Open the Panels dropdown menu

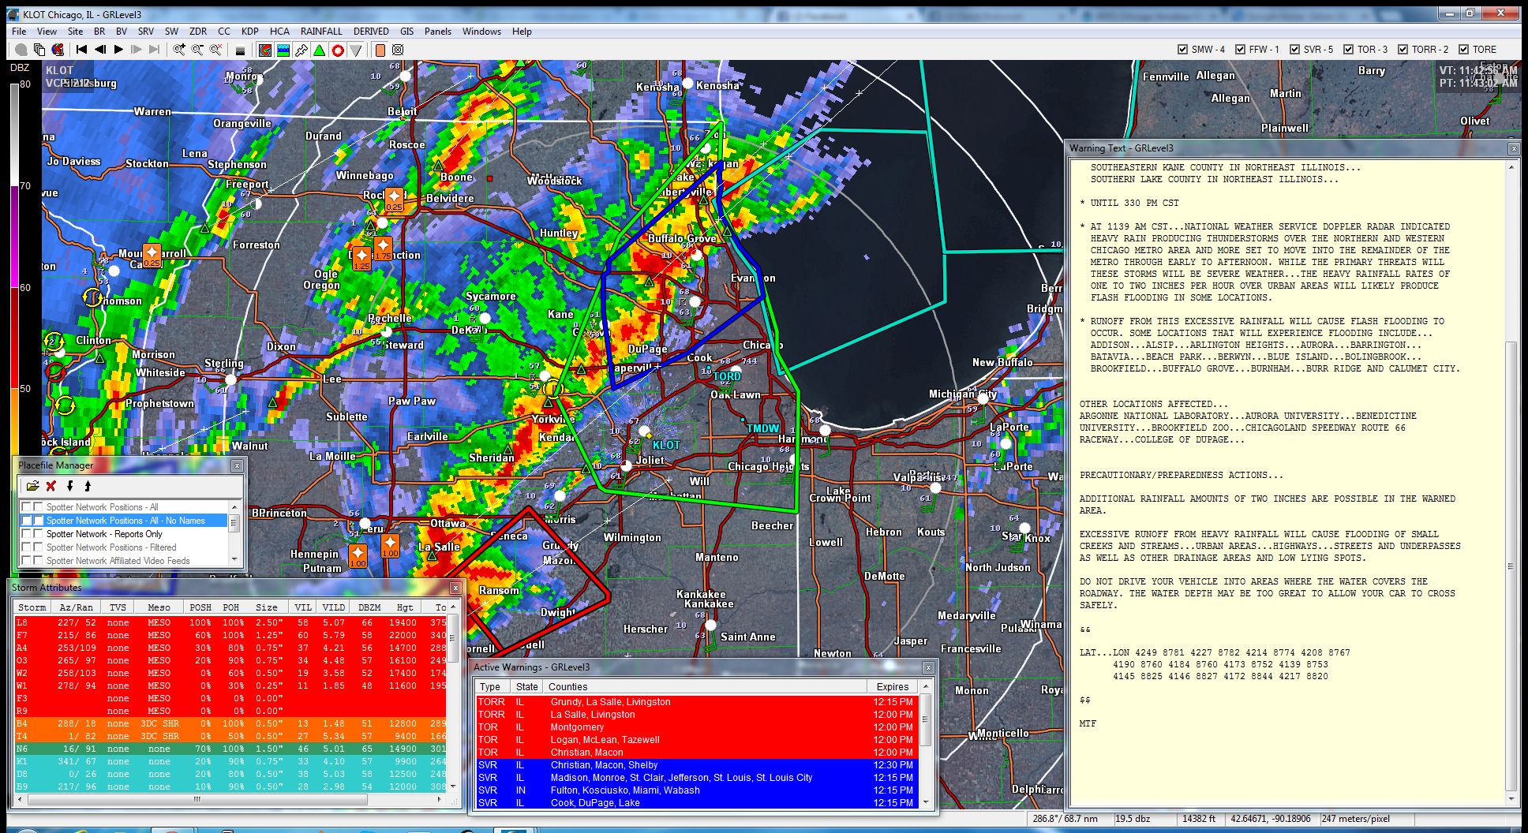tap(438, 32)
